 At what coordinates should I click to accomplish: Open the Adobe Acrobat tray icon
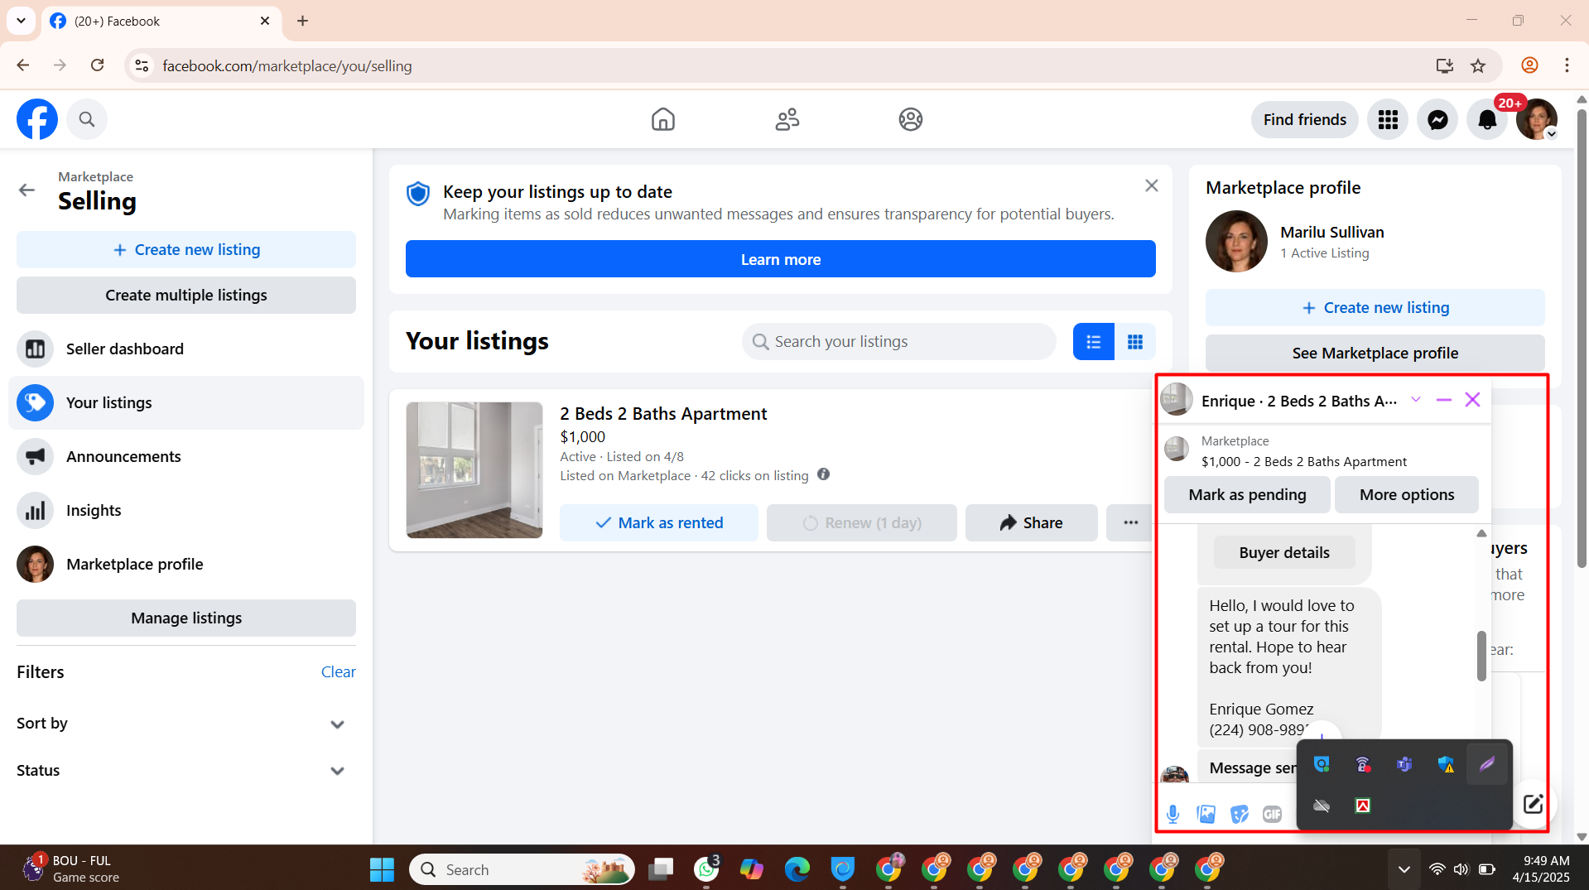click(x=1363, y=806)
